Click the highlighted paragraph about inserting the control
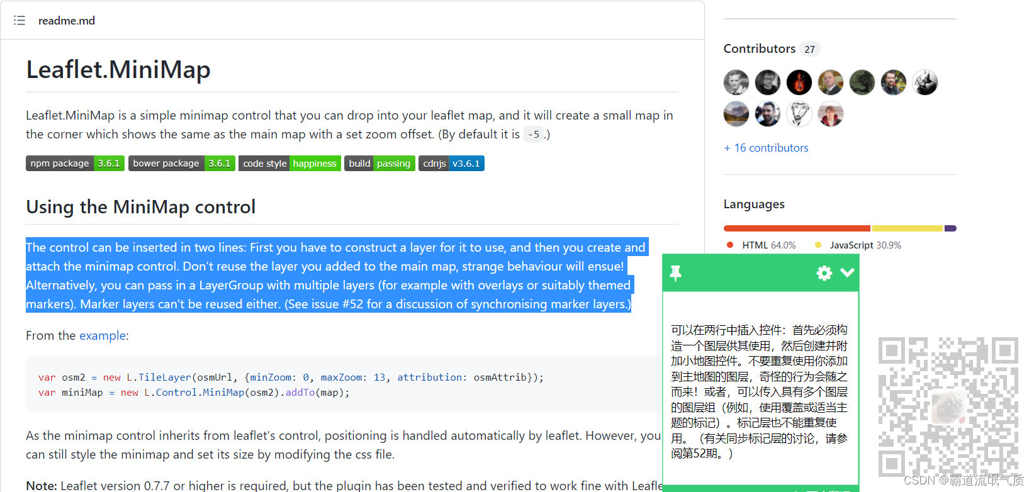This screenshot has height=492, width=1034. point(337,276)
